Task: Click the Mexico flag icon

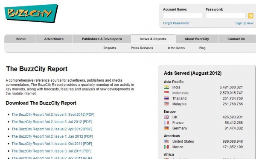Action: coord(166,147)
